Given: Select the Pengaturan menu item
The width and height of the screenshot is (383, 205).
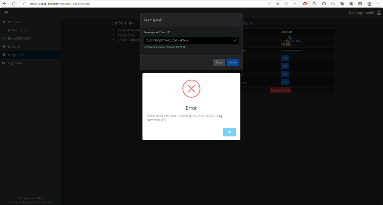Looking at the screenshot, I should pos(31,55).
